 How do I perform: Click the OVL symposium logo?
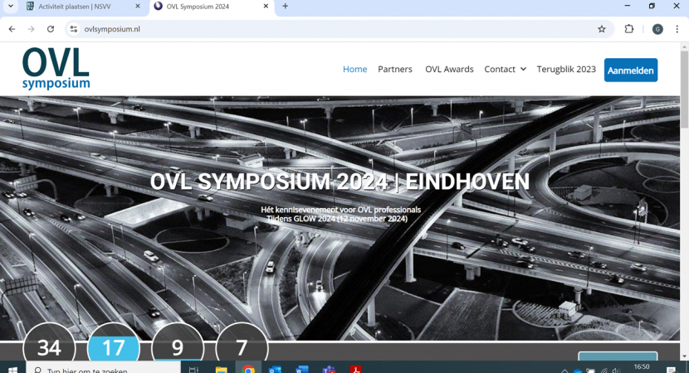(56, 69)
